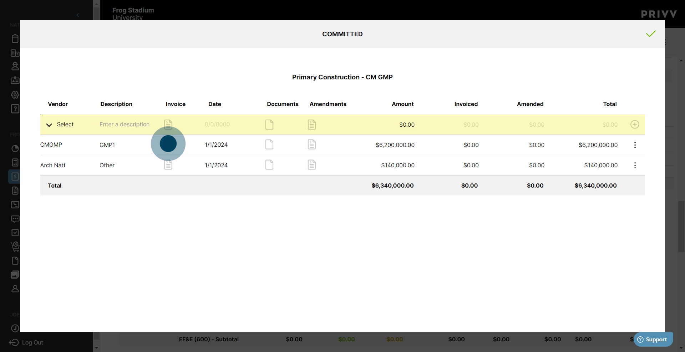The image size is (685, 352).
Task: Click the 1/1/2024 date in the Arch Natt row
Action: 216,165
